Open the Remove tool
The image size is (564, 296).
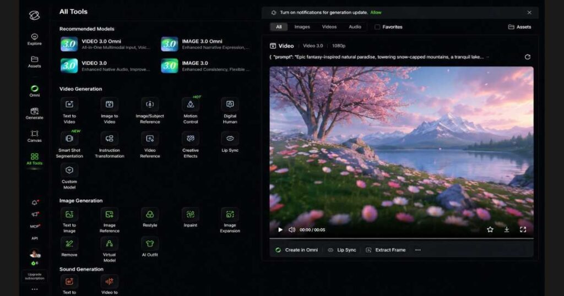click(69, 247)
